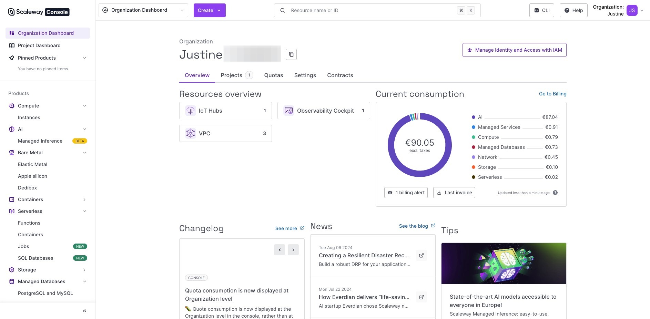Open Everdian article external link icon
This screenshot has height=319, width=650.
(422, 297)
